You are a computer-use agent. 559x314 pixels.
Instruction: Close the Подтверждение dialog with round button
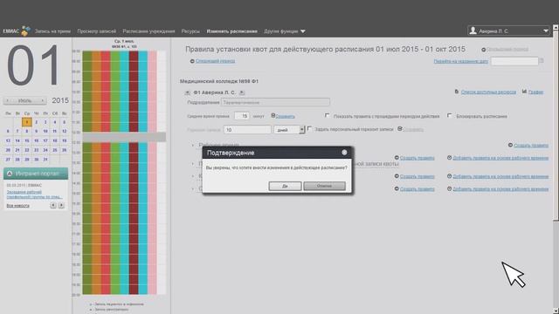(x=344, y=153)
